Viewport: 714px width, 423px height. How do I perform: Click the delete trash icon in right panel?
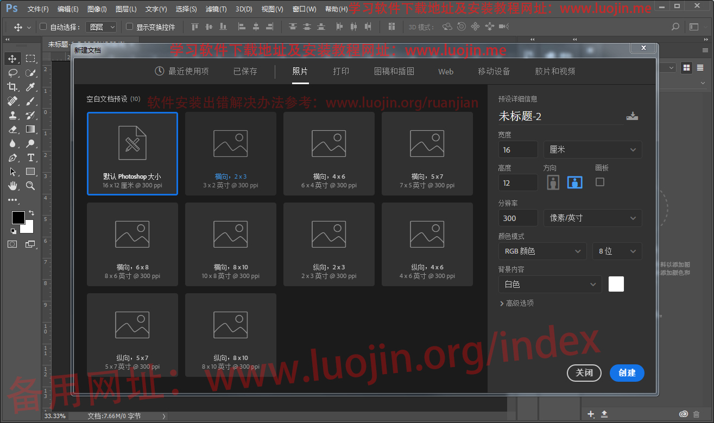pos(696,414)
